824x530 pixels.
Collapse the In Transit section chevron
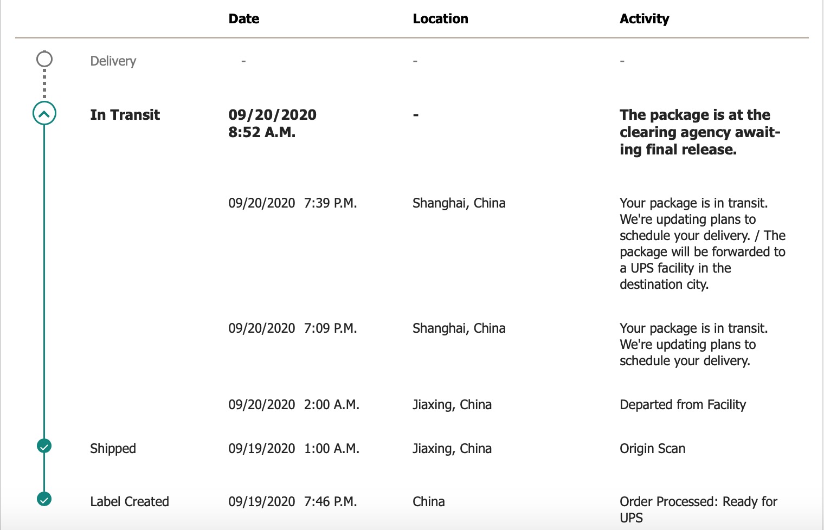[x=44, y=113]
